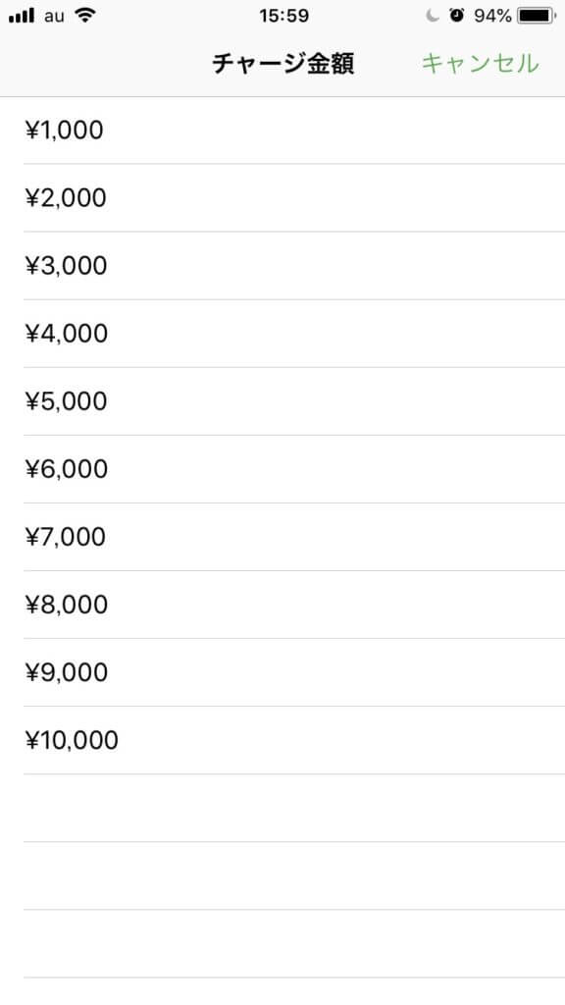Select ¥9,000 as charge amount

click(282, 672)
